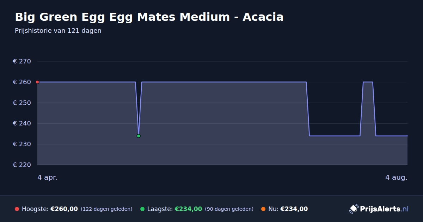Click the 4 apr. start date label
This screenshot has width=423, height=222.
tap(47, 177)
